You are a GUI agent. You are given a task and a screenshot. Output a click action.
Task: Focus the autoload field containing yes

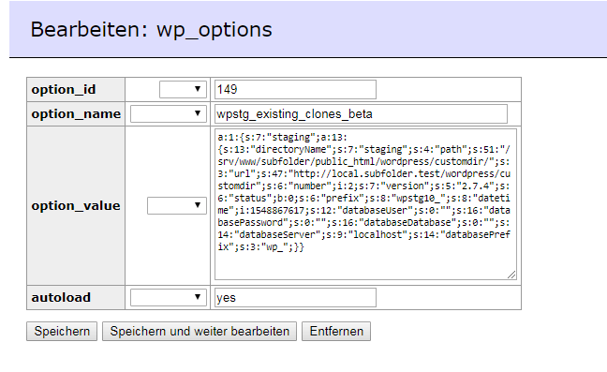coord(295,297)
